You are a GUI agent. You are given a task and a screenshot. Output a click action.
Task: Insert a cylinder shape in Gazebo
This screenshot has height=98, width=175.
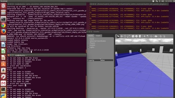140,36
